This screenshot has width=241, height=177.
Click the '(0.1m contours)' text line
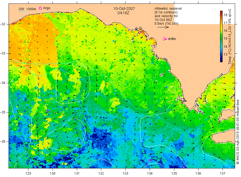pyautogui.click(x=166, y=12)
